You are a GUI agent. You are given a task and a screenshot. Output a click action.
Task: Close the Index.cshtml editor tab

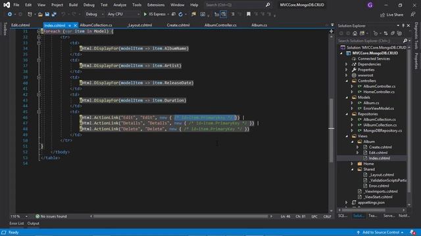point(75,26)
